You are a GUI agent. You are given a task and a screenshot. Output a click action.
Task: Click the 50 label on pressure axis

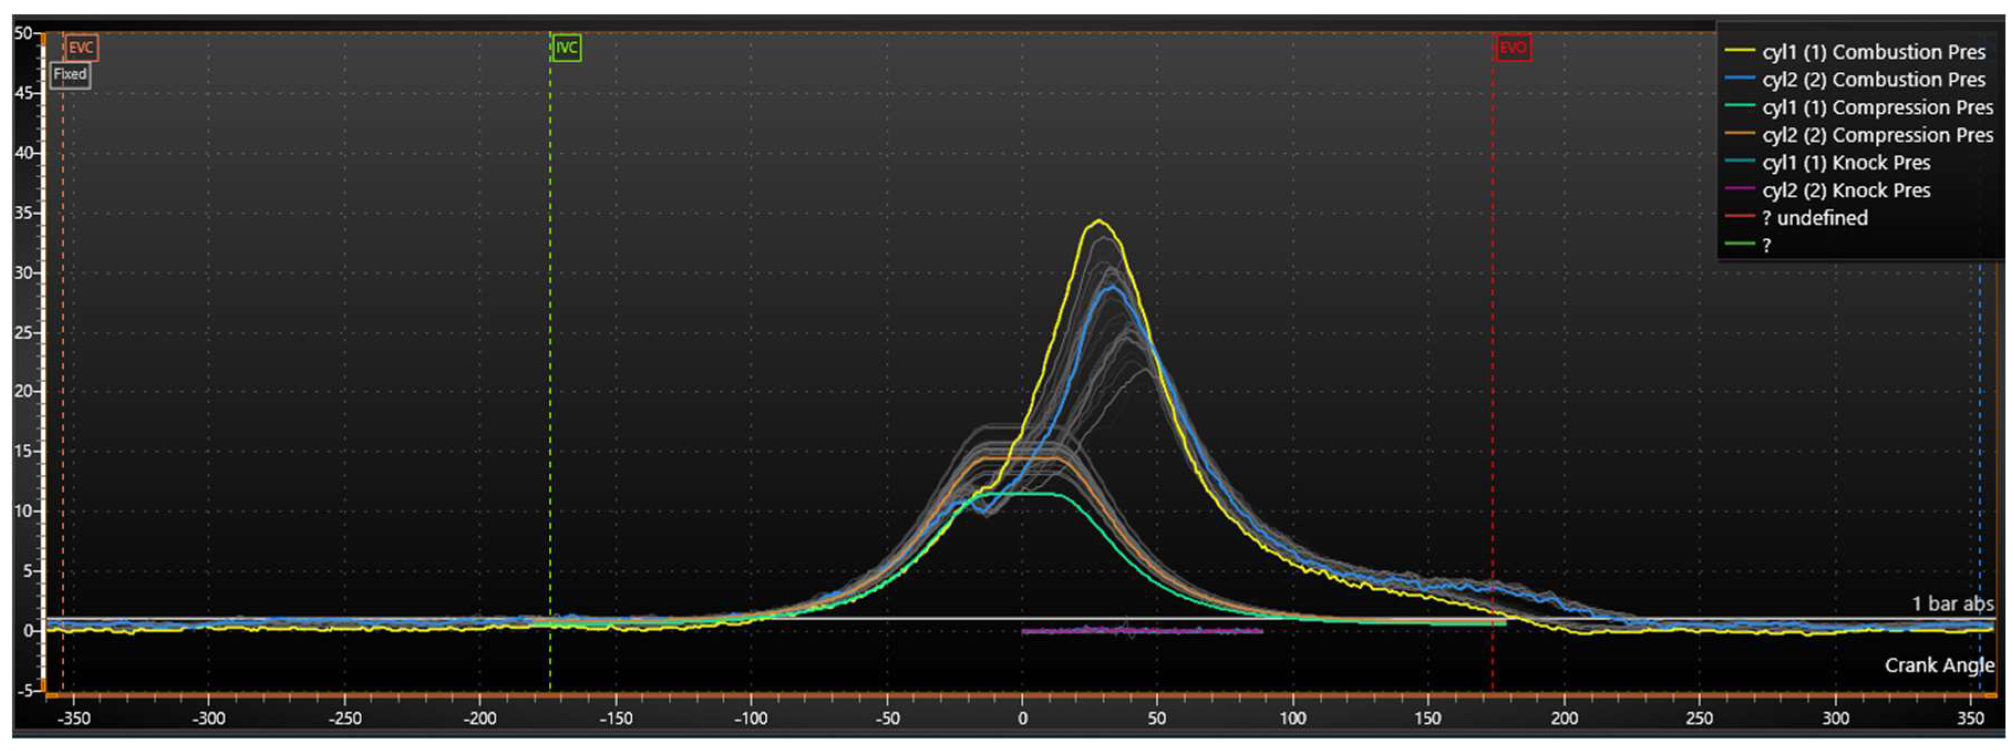[x=22, y=33]
